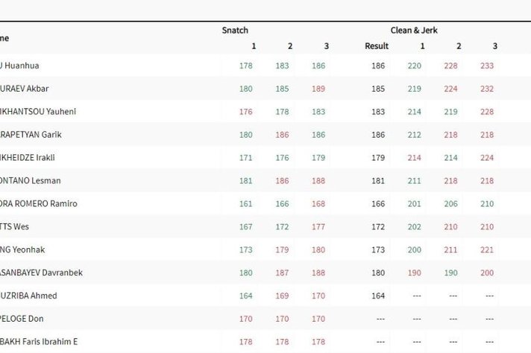The image size is (531, 353).
Task: Click the Snatch column group header
Action: (x=235, y=31)
